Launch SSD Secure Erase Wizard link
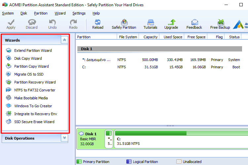Screen dimensions: 248x165 click(x=34, y=122)
